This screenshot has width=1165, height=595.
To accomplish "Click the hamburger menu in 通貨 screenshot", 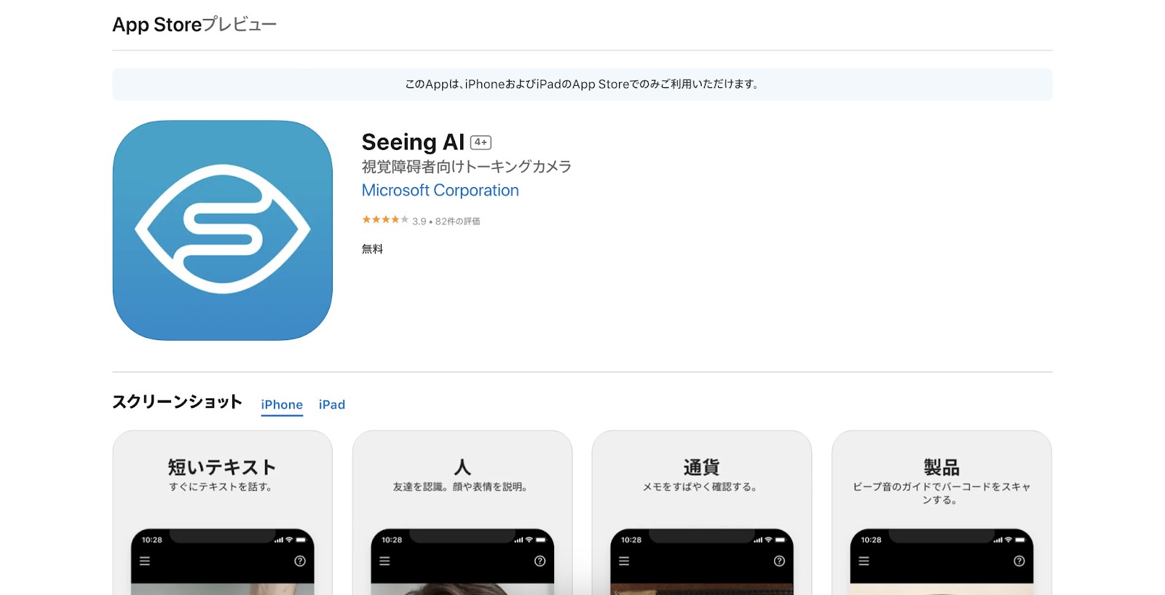I will [x=624, y=561].
